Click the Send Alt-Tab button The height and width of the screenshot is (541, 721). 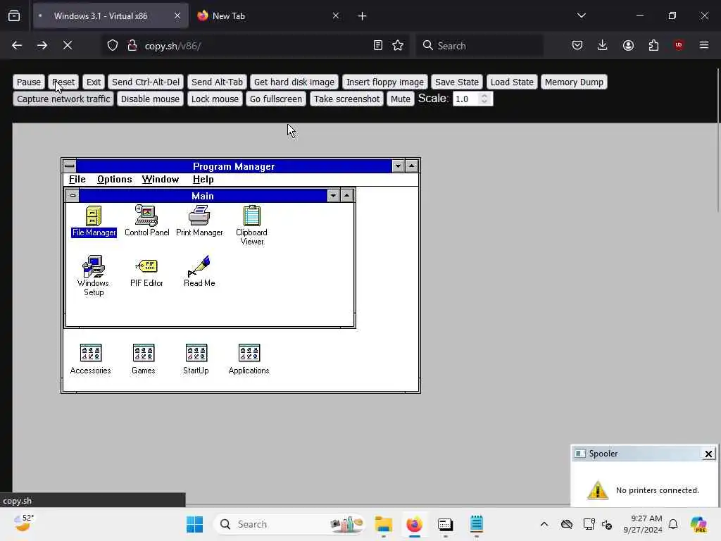(217, 82)
